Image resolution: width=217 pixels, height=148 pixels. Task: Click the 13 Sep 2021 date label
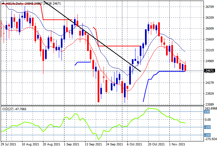click(93, 144)
